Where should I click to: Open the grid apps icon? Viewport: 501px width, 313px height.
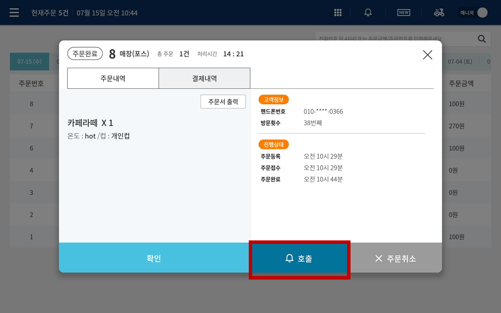[338, 13]
